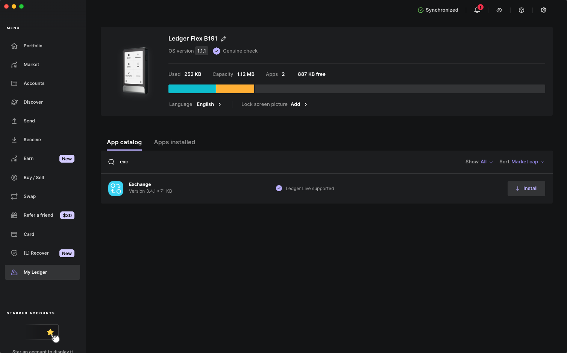Select the Market sidebar icon

point(31,64)
